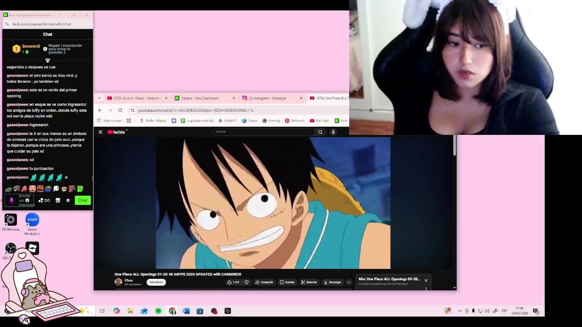This screenshot has width=582, height=327.
Task: Dislike the One Piece openings video
Action: coord(246,282)
